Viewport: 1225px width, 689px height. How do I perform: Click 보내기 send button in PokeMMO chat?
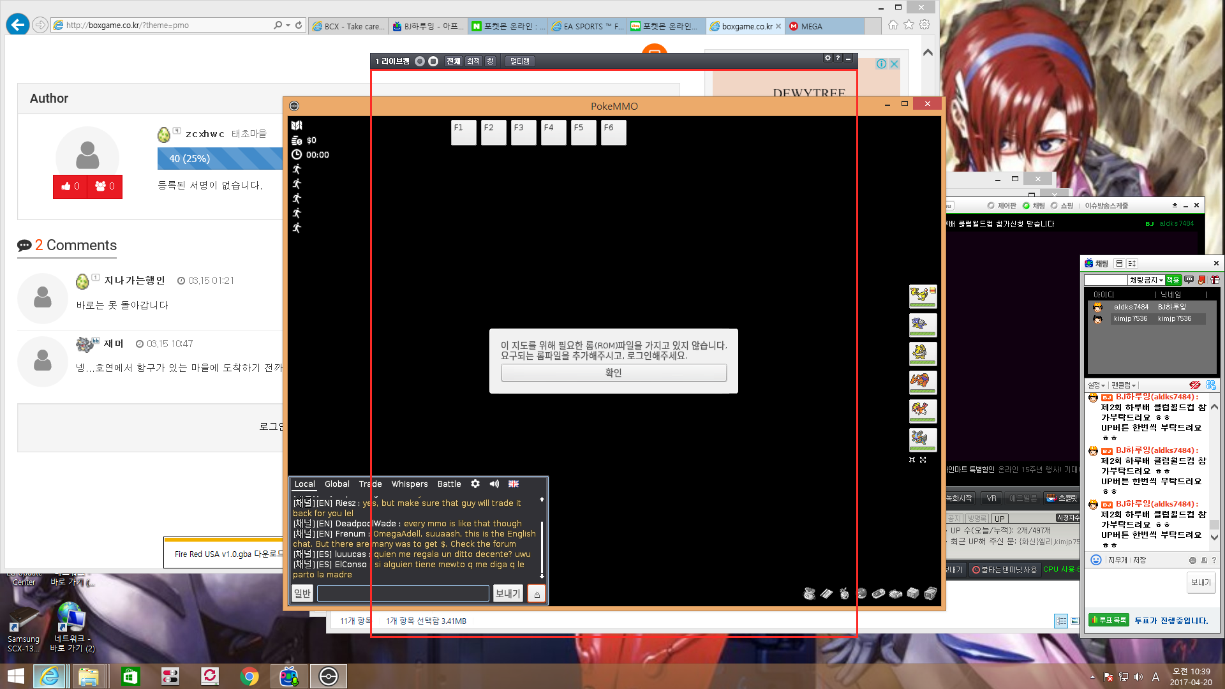pos(508,593)
